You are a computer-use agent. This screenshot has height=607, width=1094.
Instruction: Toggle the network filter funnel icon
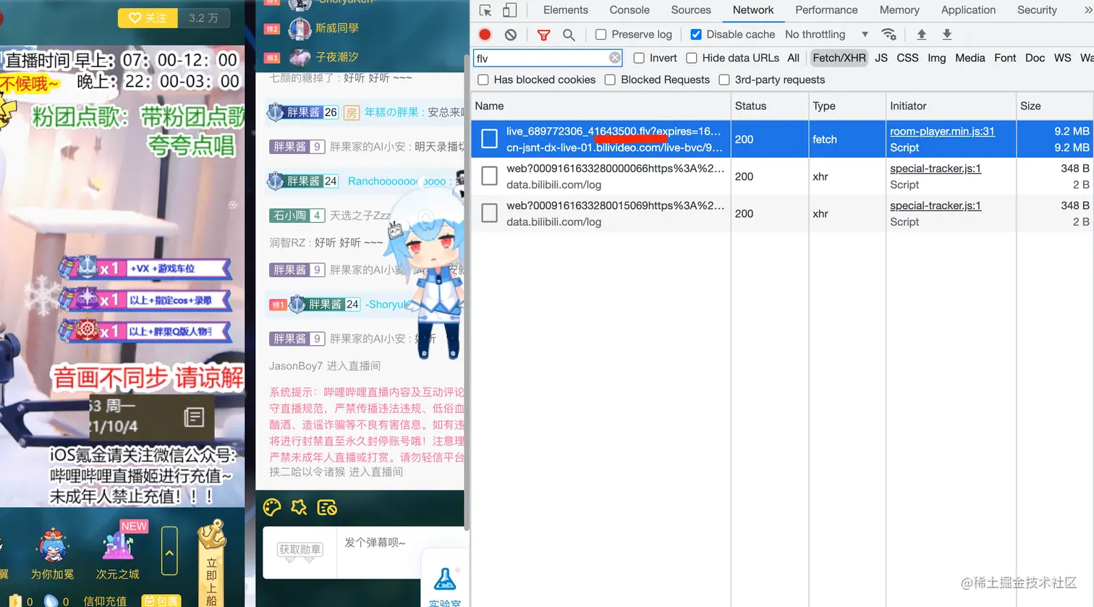coord(544,35)
